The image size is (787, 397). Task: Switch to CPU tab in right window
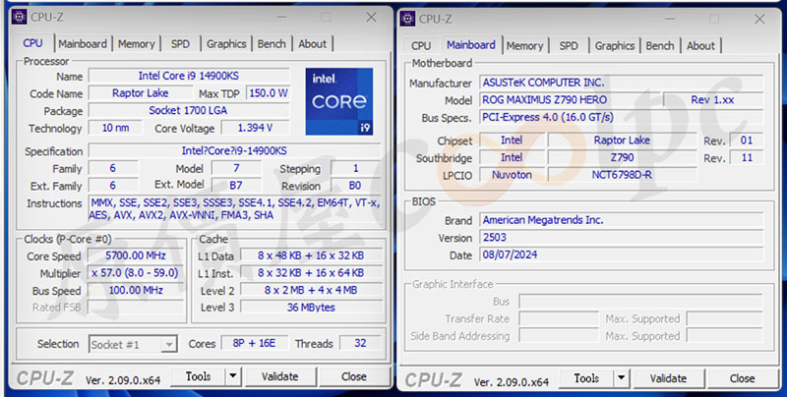coord(421,45)
